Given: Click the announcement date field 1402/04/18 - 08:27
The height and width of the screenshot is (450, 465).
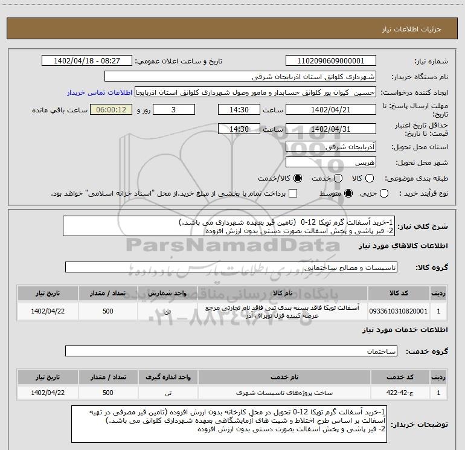Looking at the screenshot, I should click(87, 60).
